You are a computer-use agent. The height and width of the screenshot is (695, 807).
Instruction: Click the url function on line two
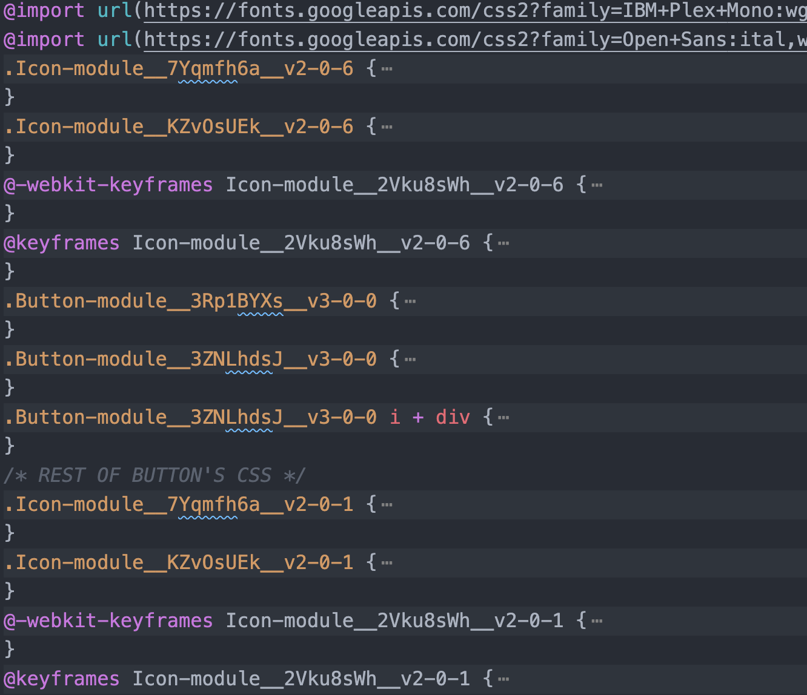pyautogui.click(x=114, y=39)
